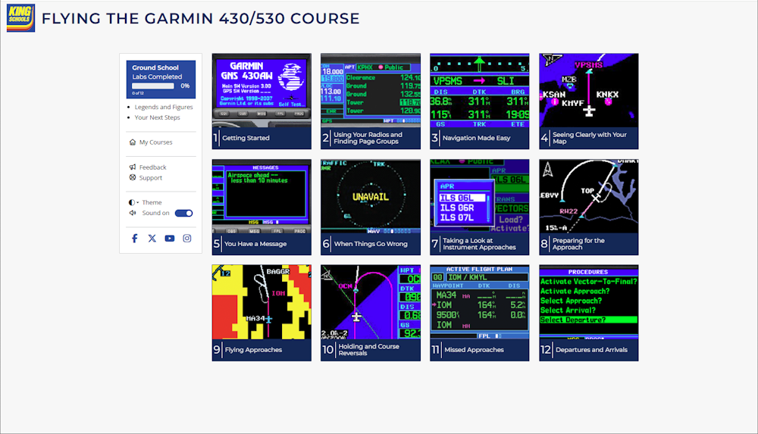
Task: Open lesson 12 Departures and Arrivals
Action: [x=589, y=313]
